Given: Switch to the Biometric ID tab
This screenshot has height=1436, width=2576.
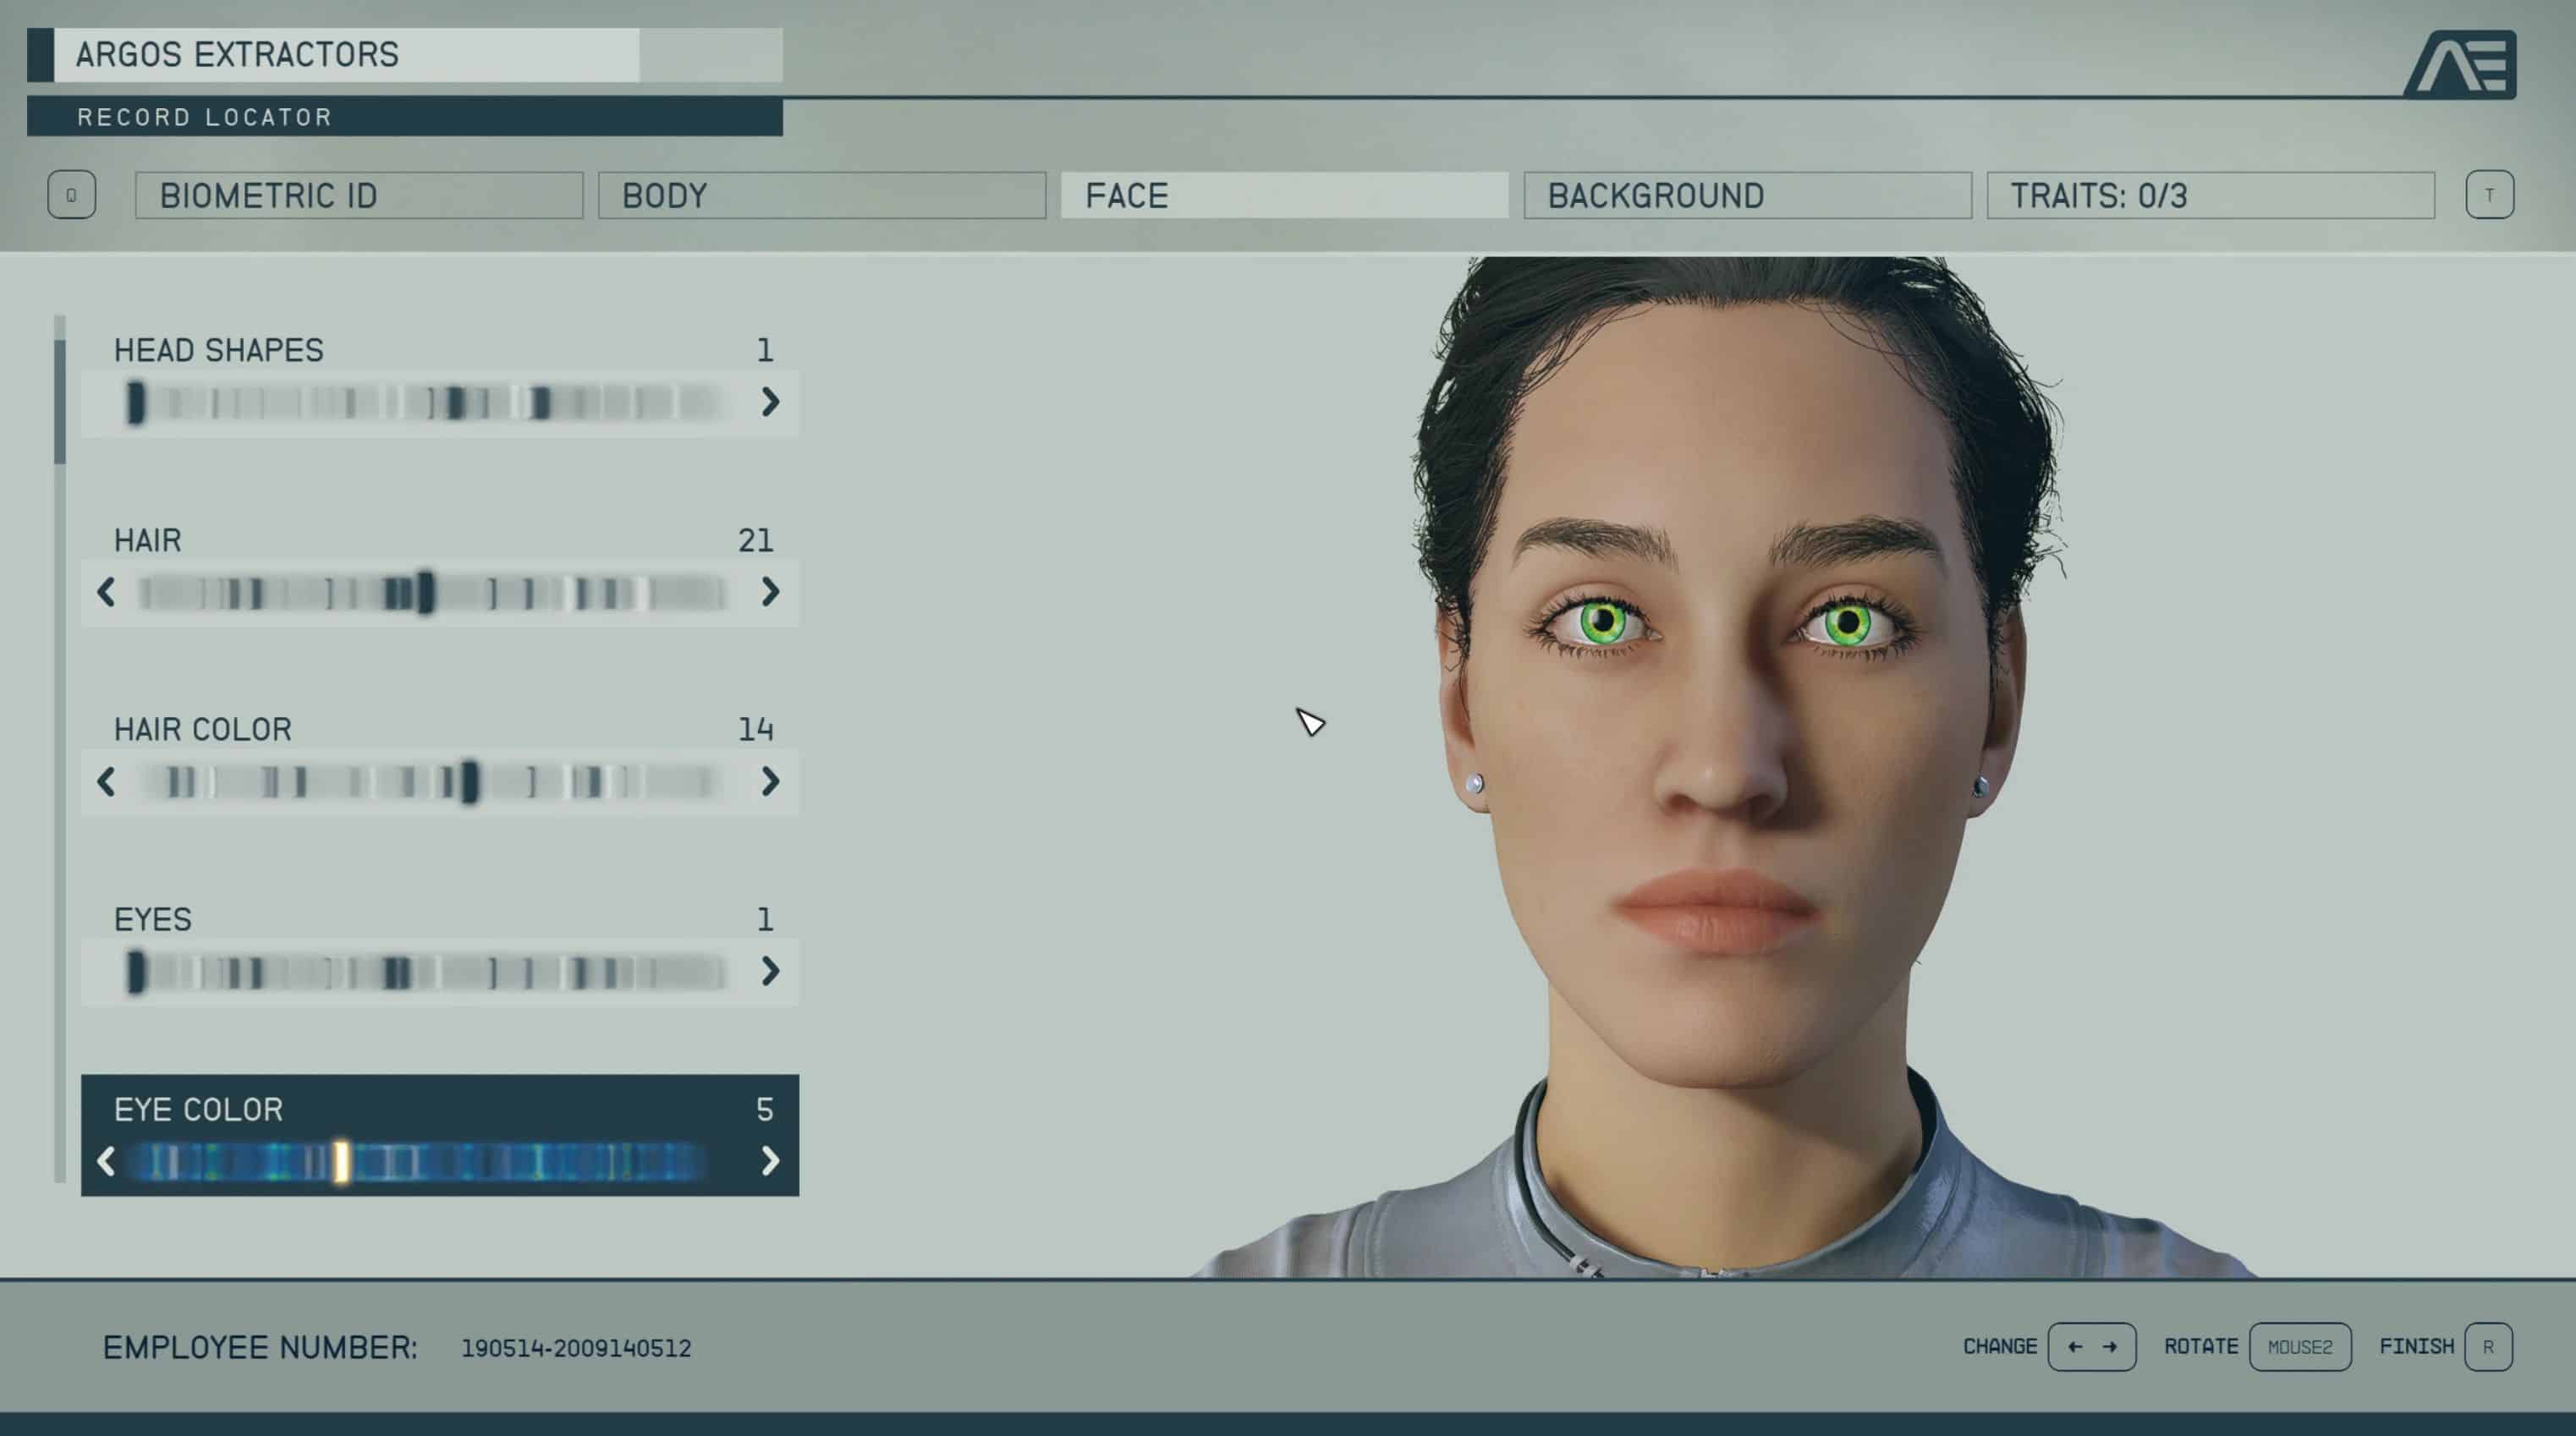Looking at the screenshot, I should [359, 195].
